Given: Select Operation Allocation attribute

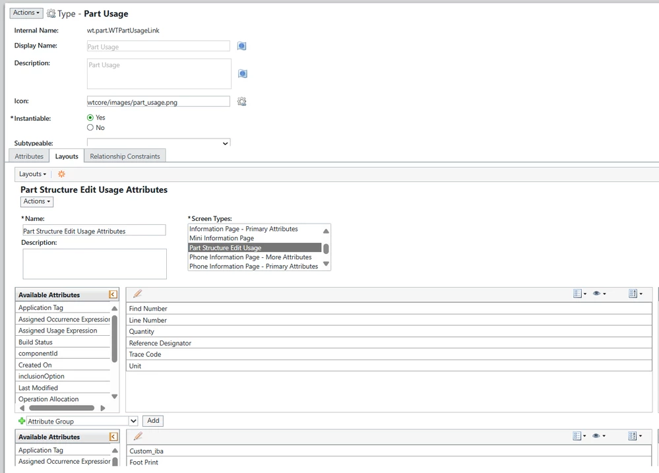Looking at the screenshot, I should (63, 399).
